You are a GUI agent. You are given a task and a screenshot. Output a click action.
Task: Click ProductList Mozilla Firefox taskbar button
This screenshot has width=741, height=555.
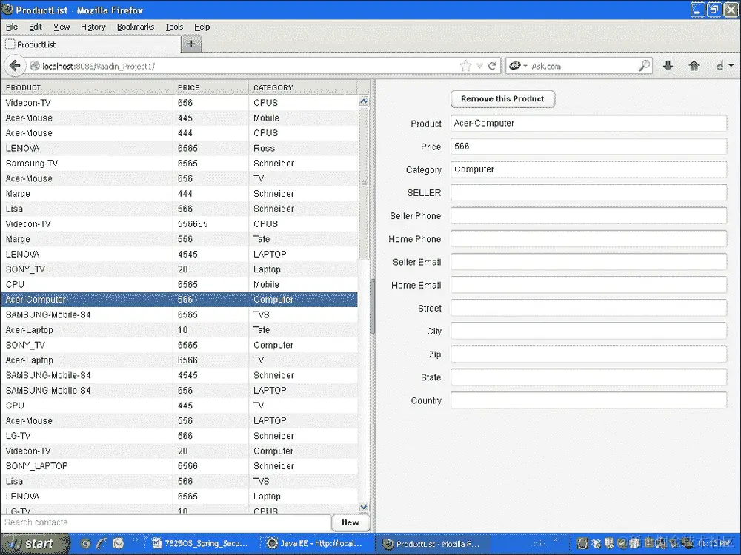pos(431,544)
